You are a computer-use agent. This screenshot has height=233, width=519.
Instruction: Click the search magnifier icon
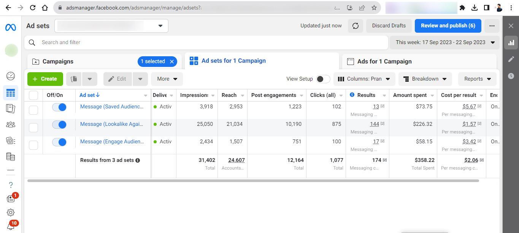pyautogui.click(x=32, y=43)
